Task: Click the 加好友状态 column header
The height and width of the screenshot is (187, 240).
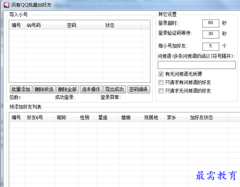Action: [208, 117]
